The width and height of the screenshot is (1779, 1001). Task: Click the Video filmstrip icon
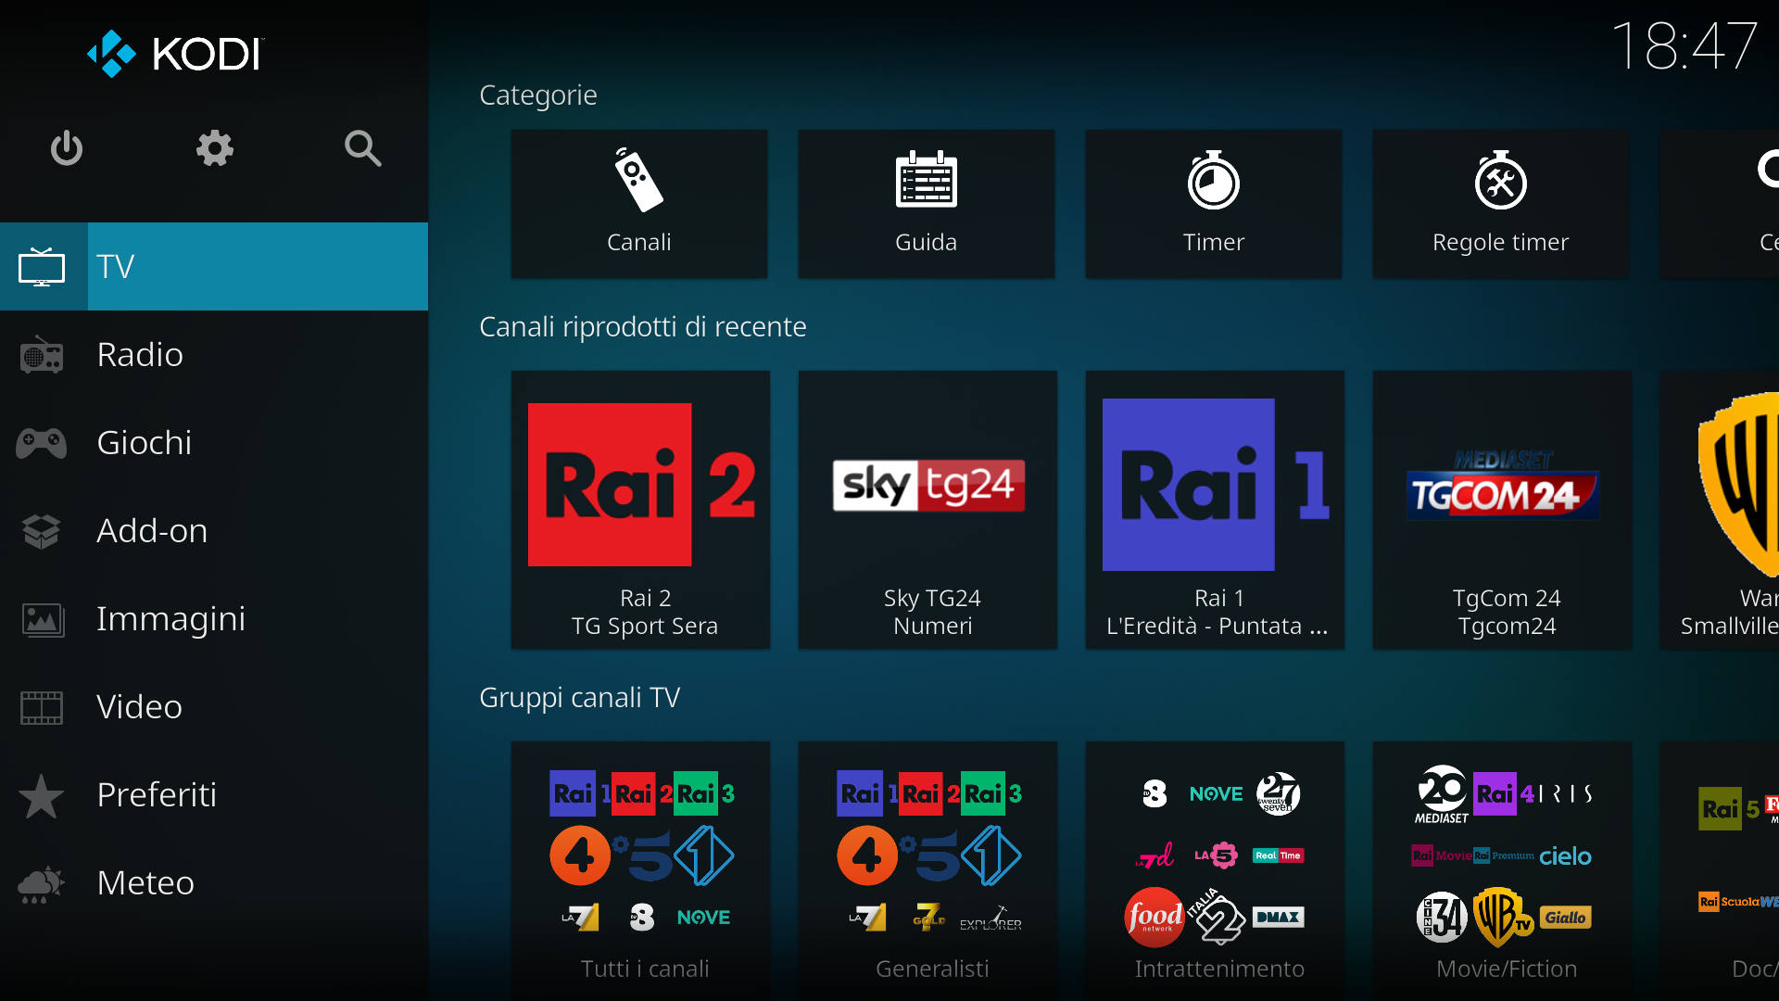[42, 707]
